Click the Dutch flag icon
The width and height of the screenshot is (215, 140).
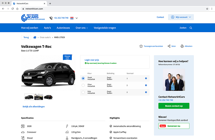pyautogui.click(x=72, y=18)
